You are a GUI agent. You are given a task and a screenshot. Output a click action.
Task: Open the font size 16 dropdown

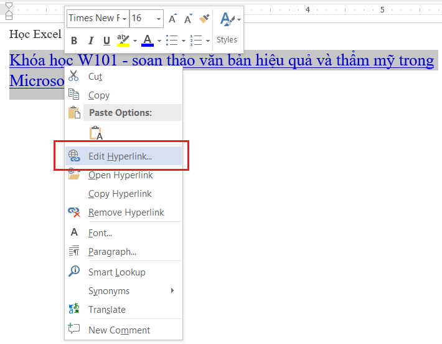pos(159,19)
